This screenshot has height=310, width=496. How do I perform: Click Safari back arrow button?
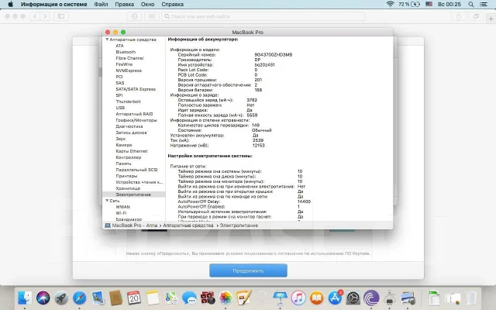coord(35,16)
